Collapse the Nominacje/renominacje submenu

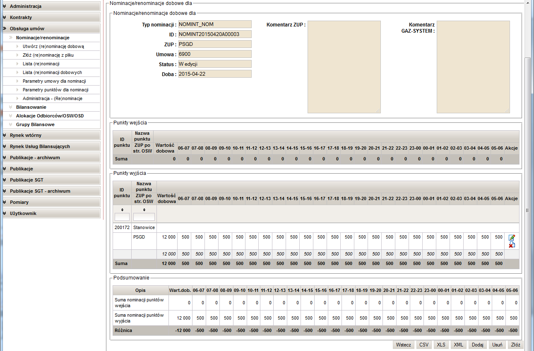[x=51, y=38]
